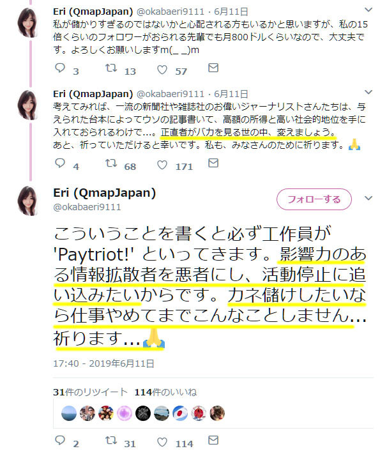The height and width of the screenshot is (458, 387).
Task: Send second tweet via envelope icon
Action: (213, 163)
